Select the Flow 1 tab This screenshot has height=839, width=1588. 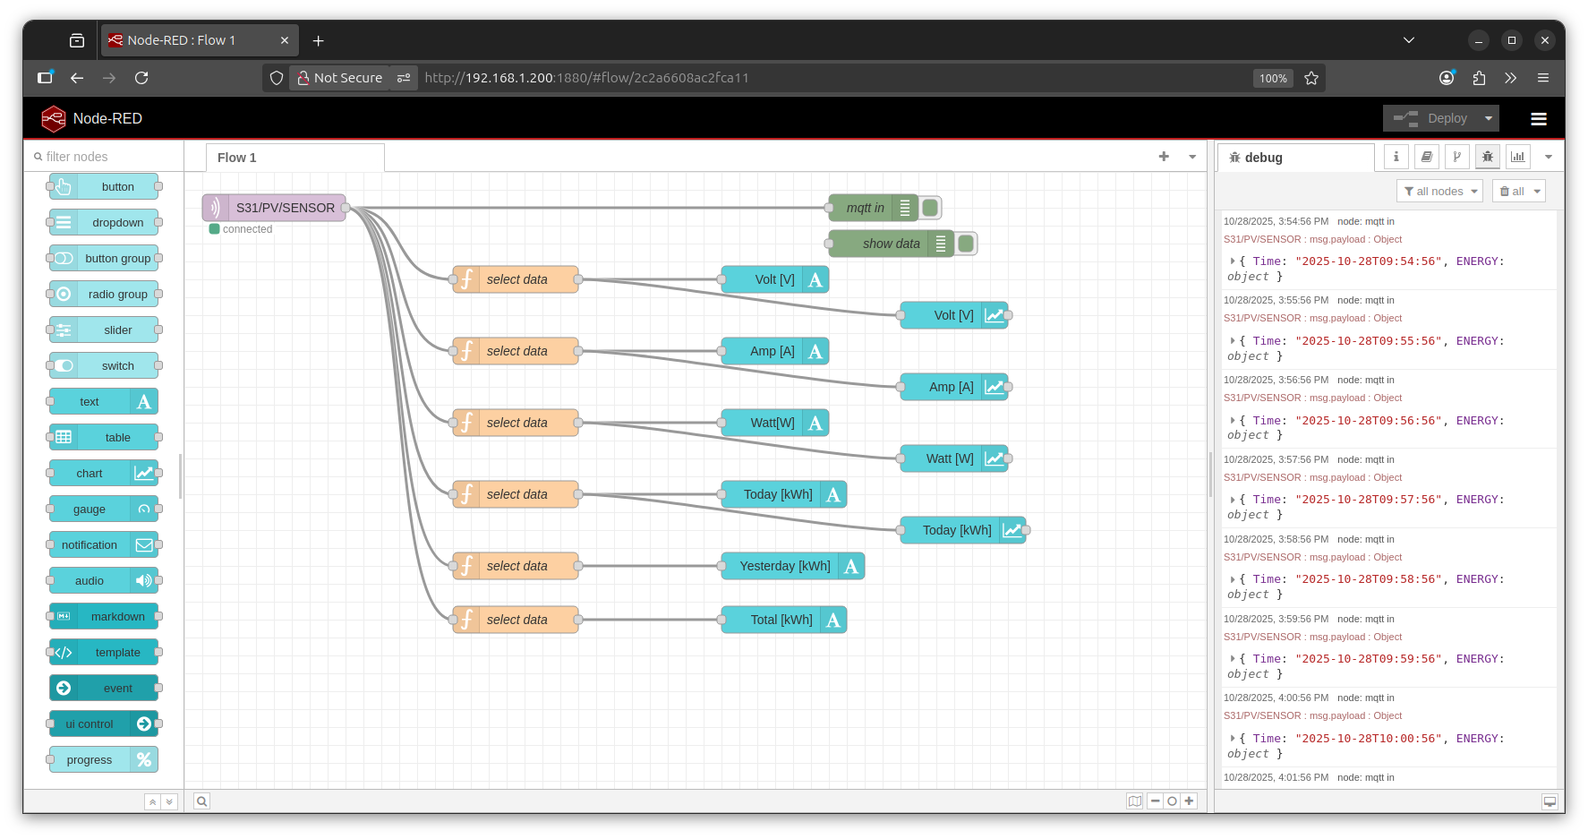[x=237, y=158]
